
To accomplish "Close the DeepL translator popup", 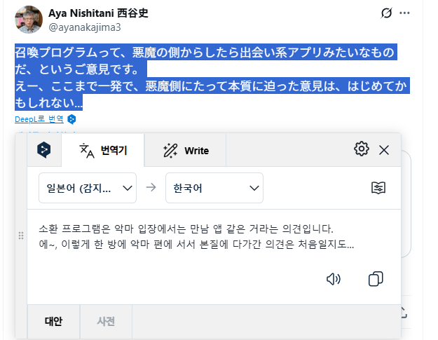I will [x=384, y=149].
